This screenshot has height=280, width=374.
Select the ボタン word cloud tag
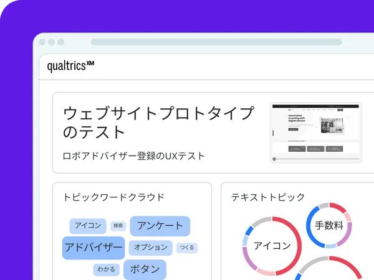coord(145,269)
